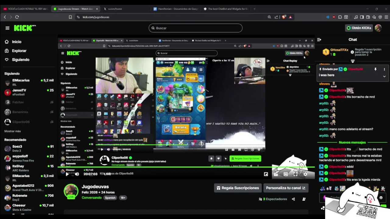Open the Kick hamburger sidebar menu
The image size is (390, 219).
[7, 28]
